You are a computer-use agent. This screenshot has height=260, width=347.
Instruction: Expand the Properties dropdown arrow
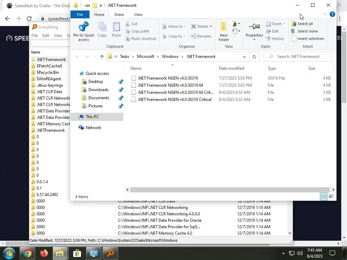(254, 40)
